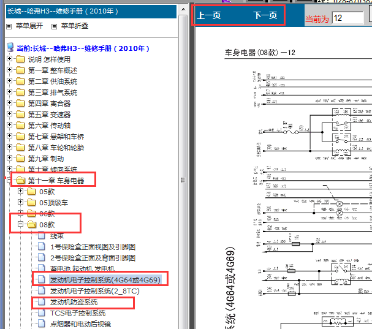372x329 pixels.
Task: Click the folder icon of 05款
Action: 31,191
